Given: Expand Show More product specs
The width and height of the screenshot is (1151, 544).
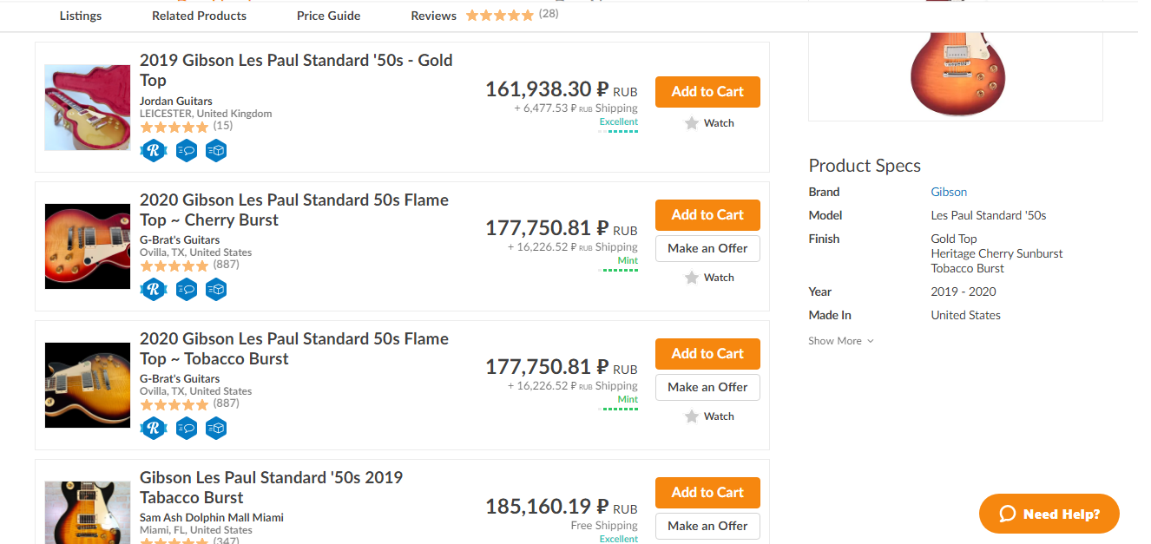Looking at the screenshot, I should tap(841, 341).
